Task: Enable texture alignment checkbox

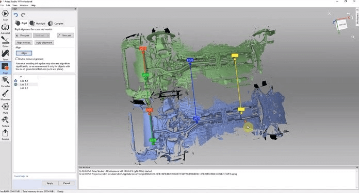Action: (x=17, y=59)
